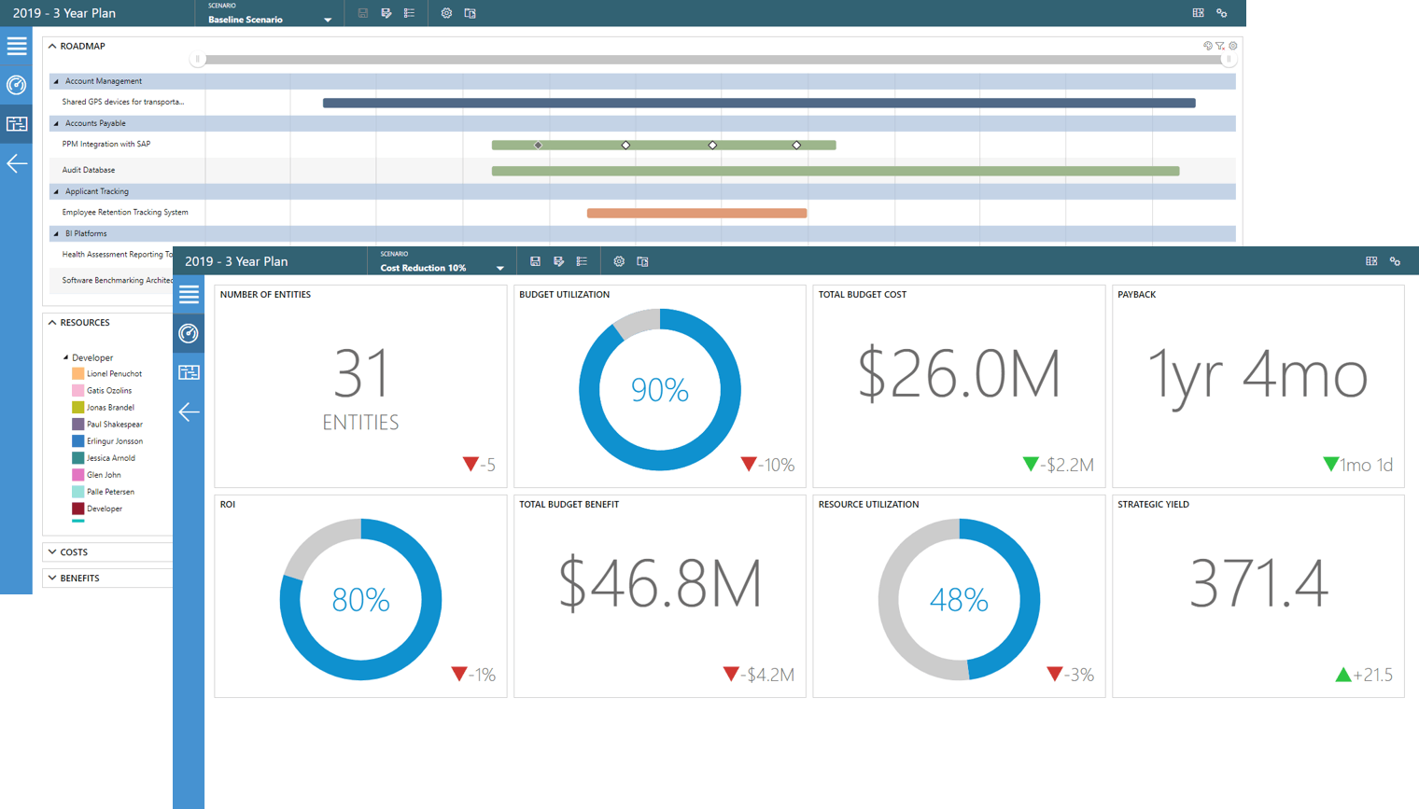Open the Roadmap panel's gear settings icon
The height and width of the screenshot is (809, 1419).
1233,46
